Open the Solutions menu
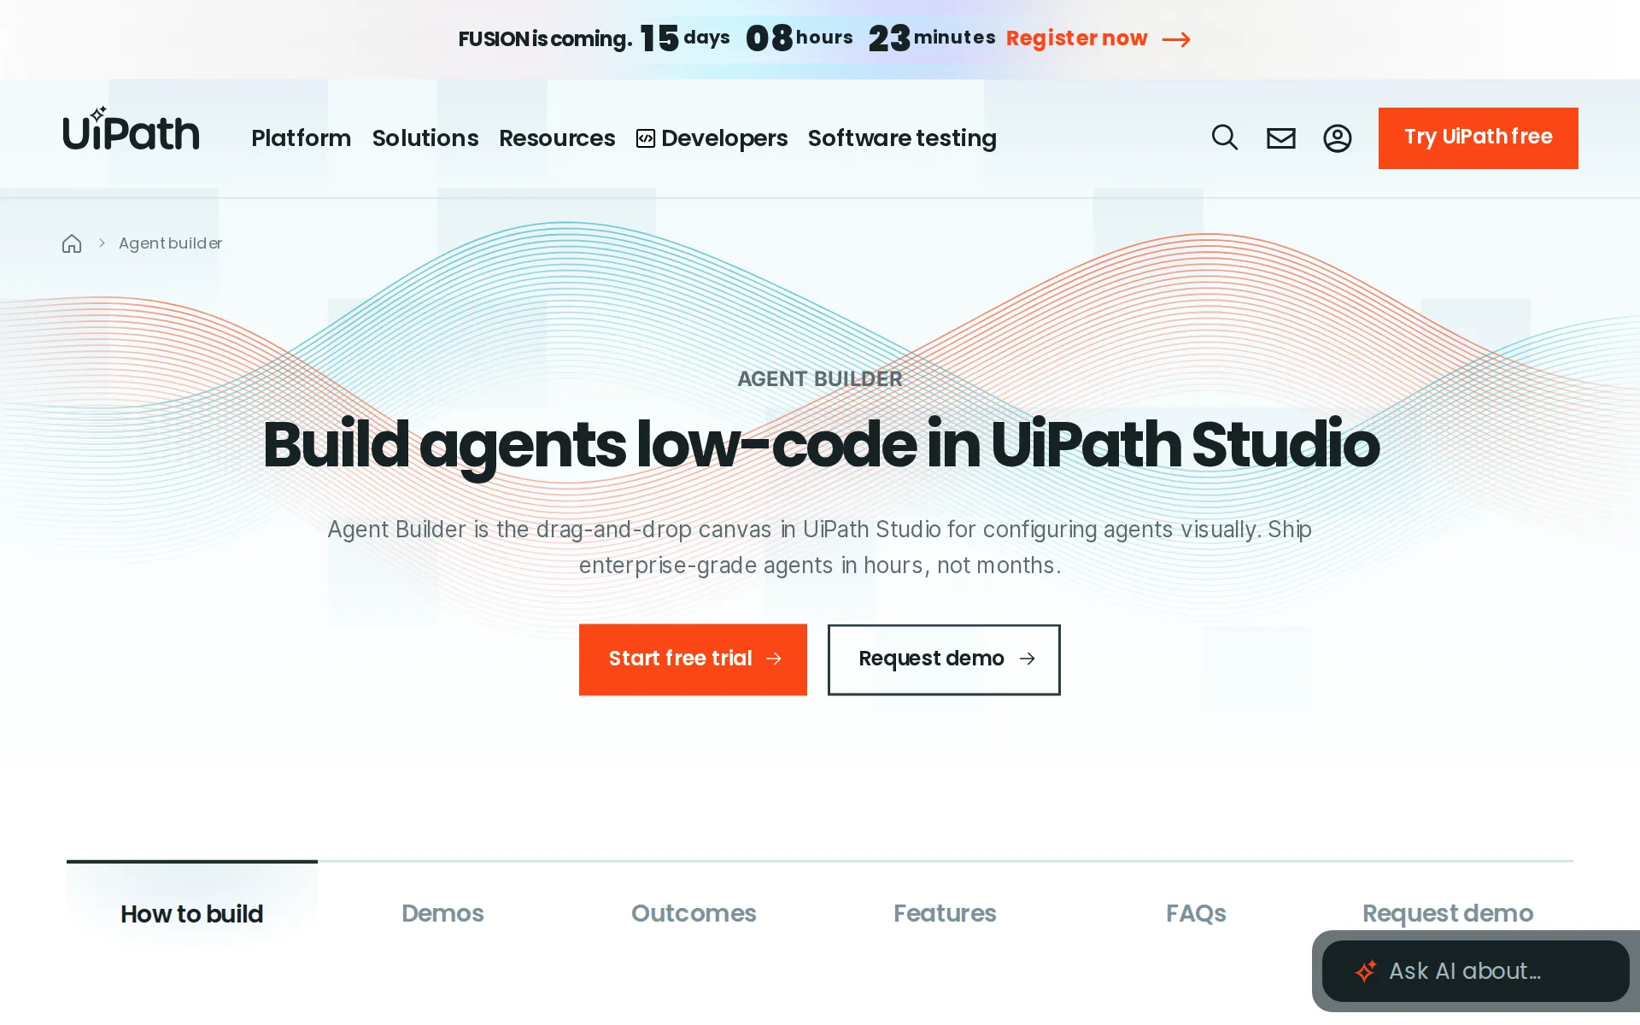Screen dimensions: 1640x1025 click(x=425, y=138)
